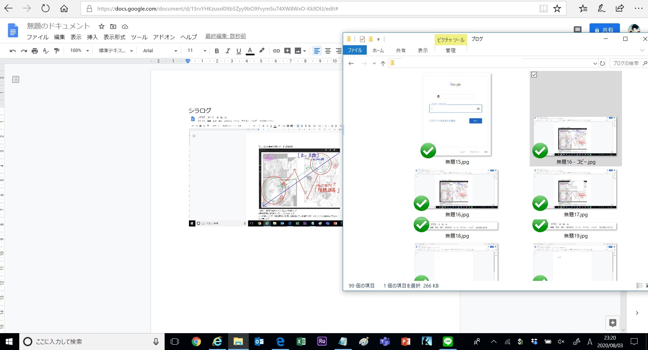Select the 無題15.jpg thumbnail
Image resolution: width=648 pixels, height=350 pixels.
(457, 115)
